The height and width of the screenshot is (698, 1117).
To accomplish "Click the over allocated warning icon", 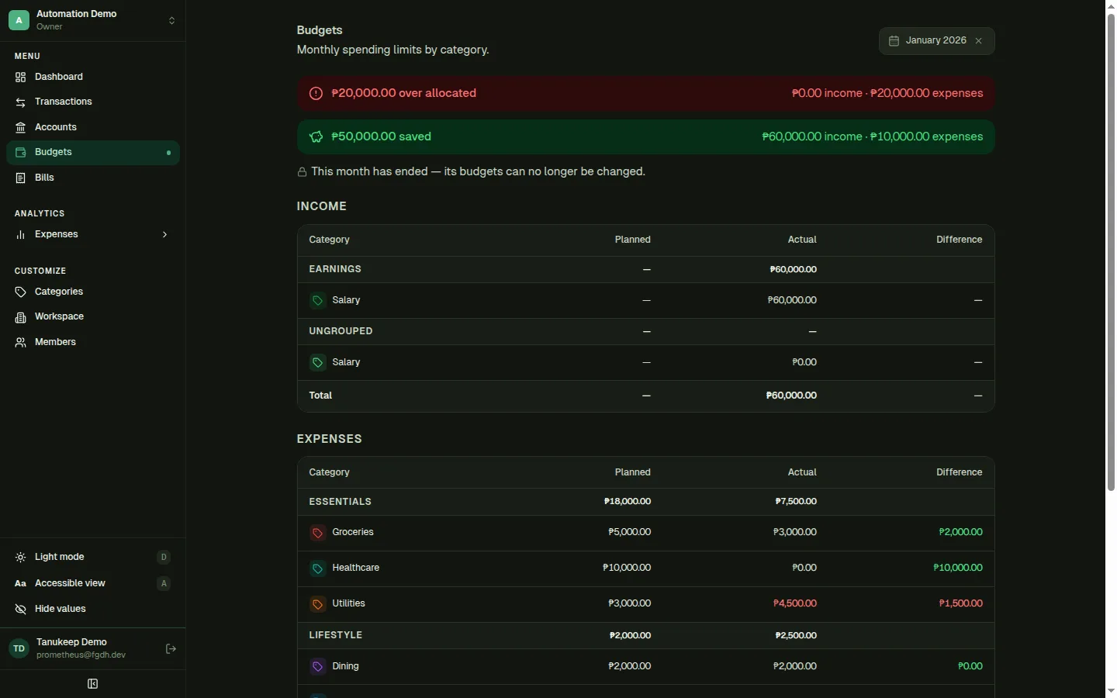I will 316,94.
